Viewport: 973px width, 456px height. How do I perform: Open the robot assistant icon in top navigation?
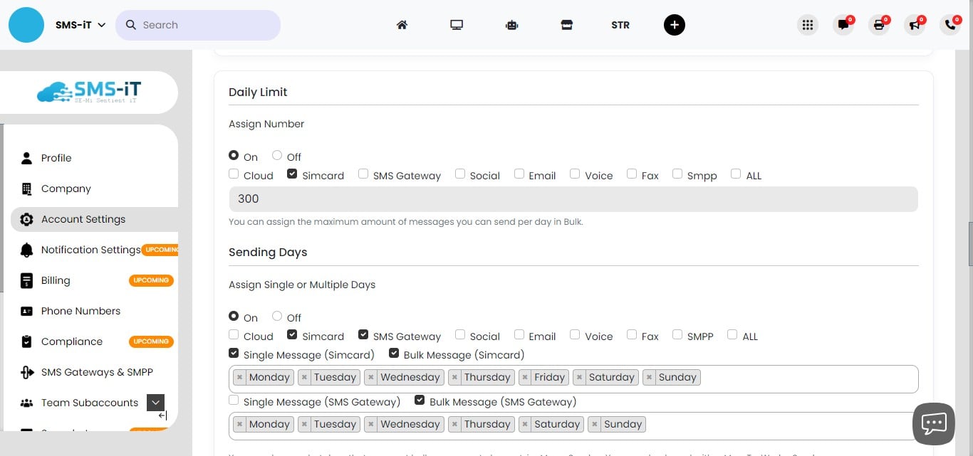pos(511,24)
